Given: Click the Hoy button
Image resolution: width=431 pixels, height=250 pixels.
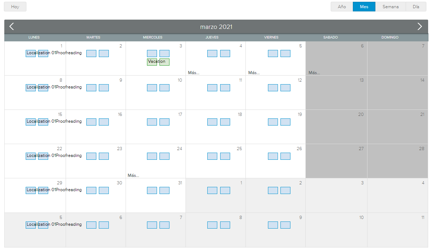Looking at the screenshot, I should [15, 7].
